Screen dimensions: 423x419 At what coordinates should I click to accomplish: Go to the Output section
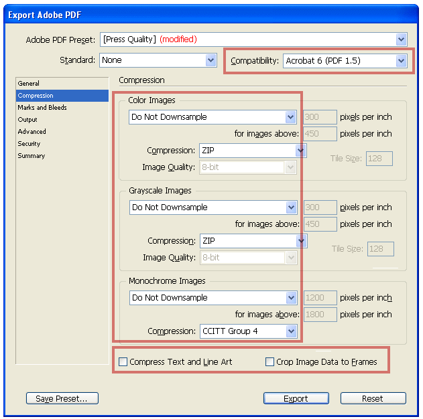pos(27,120)
